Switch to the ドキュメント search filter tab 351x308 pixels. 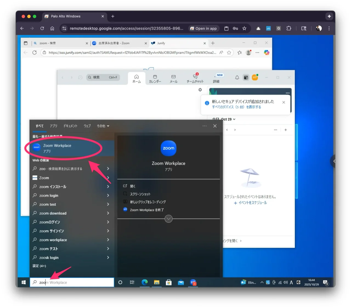click(x=70, y=126)
